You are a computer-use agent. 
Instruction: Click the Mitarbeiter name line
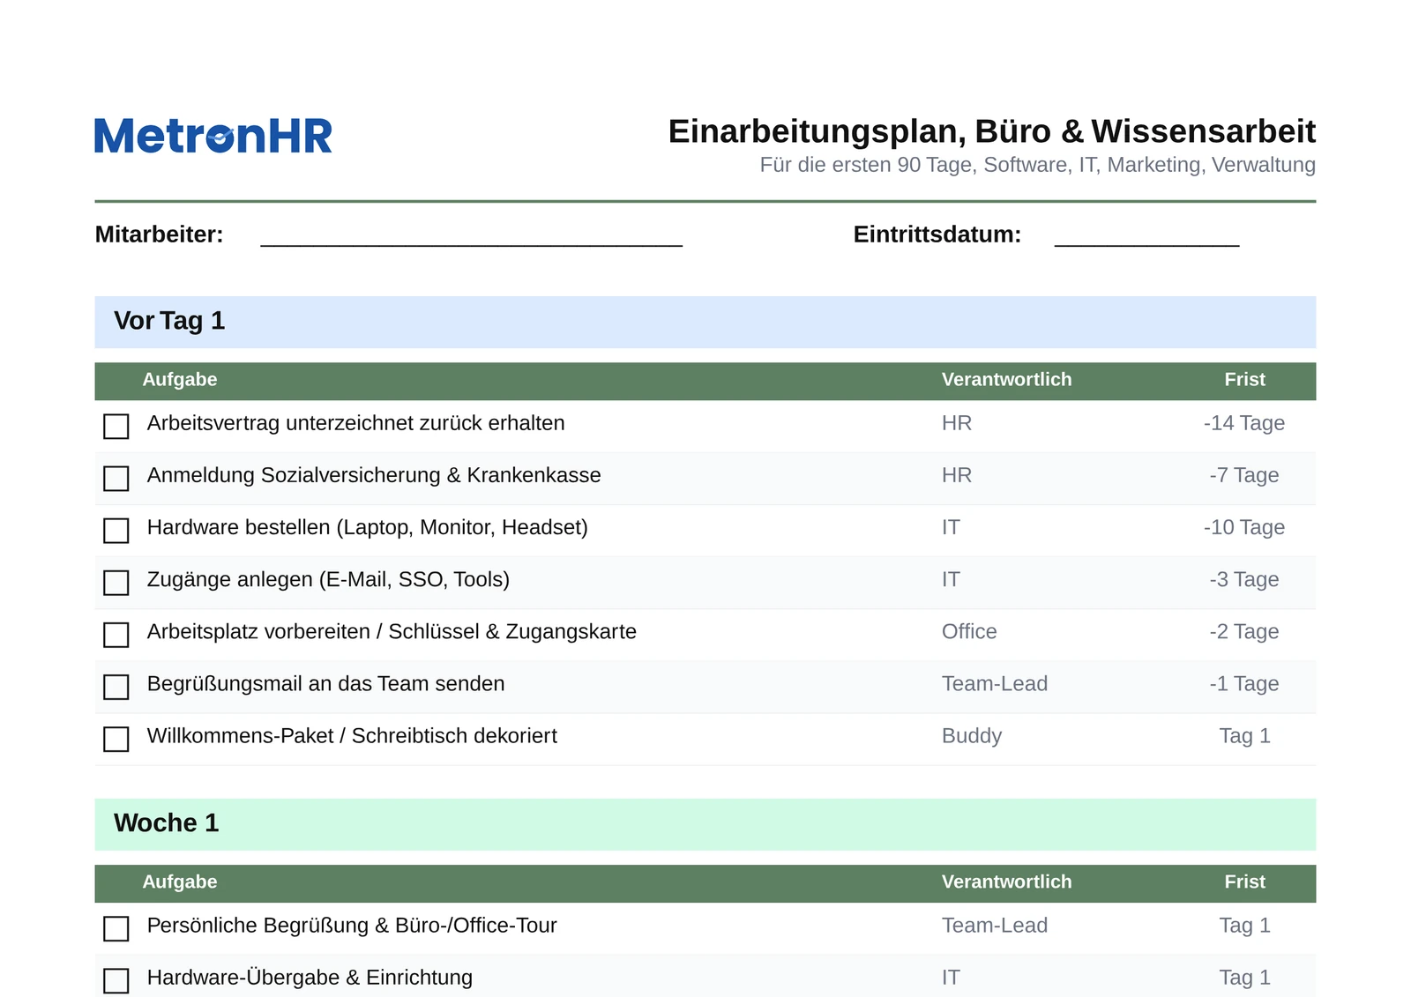(x=471, y=236)
